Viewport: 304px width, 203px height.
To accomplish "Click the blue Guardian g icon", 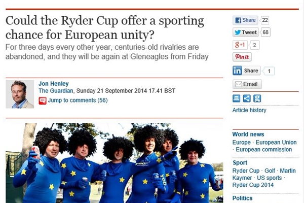I will coord(257,98).
